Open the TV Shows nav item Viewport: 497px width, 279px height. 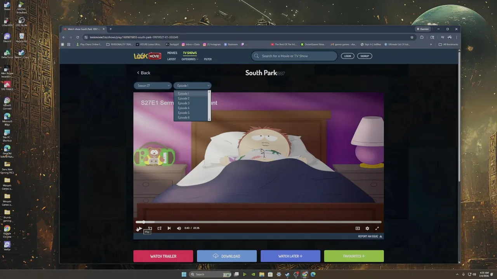pyautogui.click(x=190, y=53)
